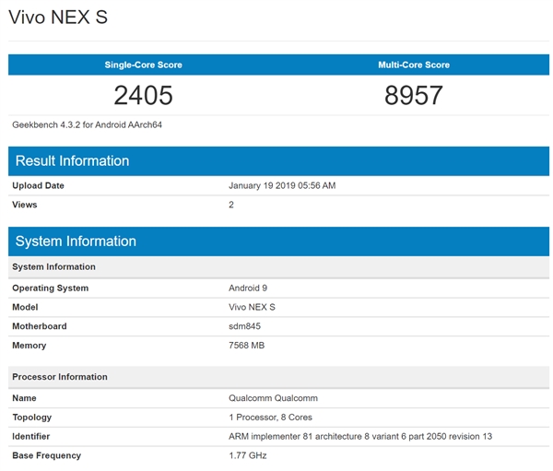Click the Identifier label
This screenshot has width=553, height=471.
click(x=31, y=436)
